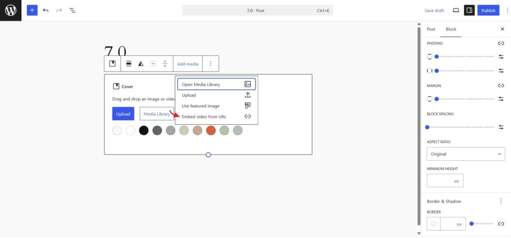This screenshot has width=511, height=238.
Task: Toggle full height in the block toolbar
Action: [165, 64]
